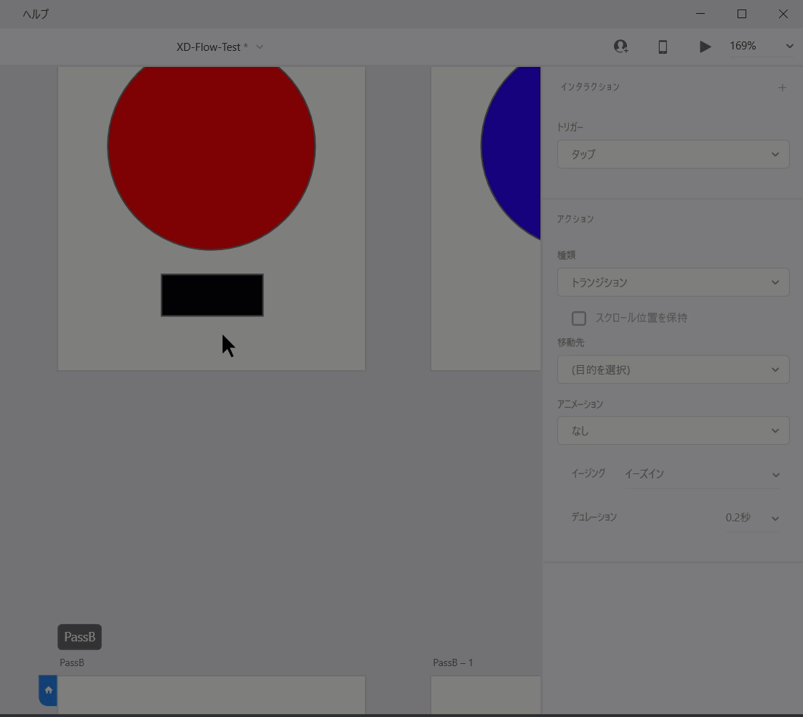Add a new interaction with the plus icon
This screenshot has width=803, height=717.
(782, 87)
